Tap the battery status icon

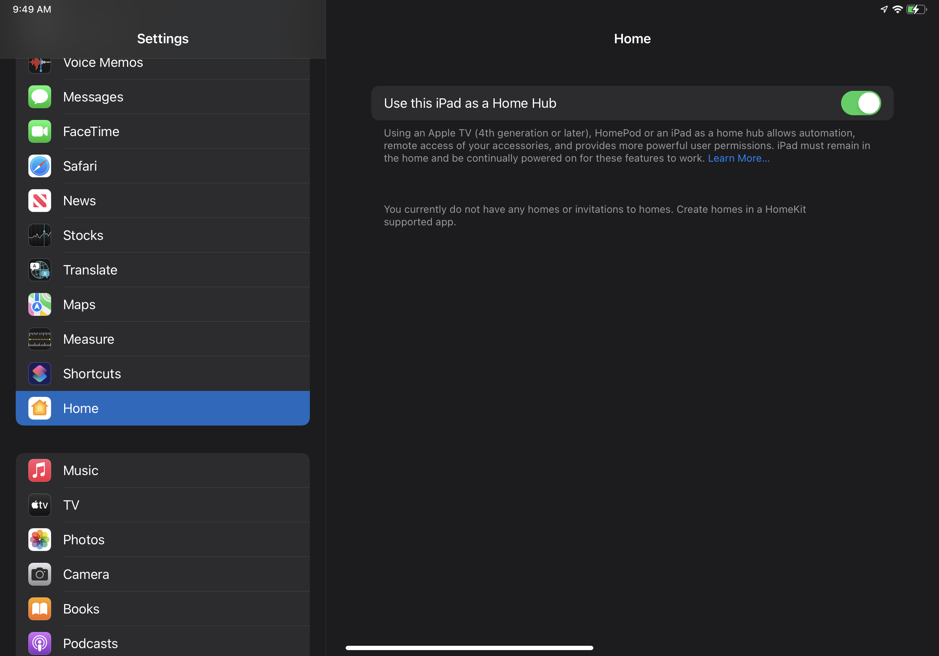(x=916, y=9)
